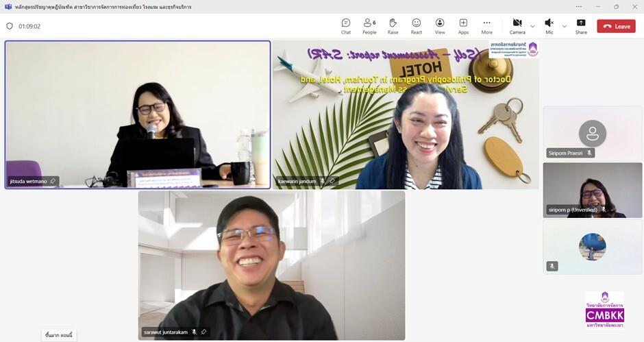Click the Teams logo in title bar
The image size is (644, 342).
click(x=8, y=7)
